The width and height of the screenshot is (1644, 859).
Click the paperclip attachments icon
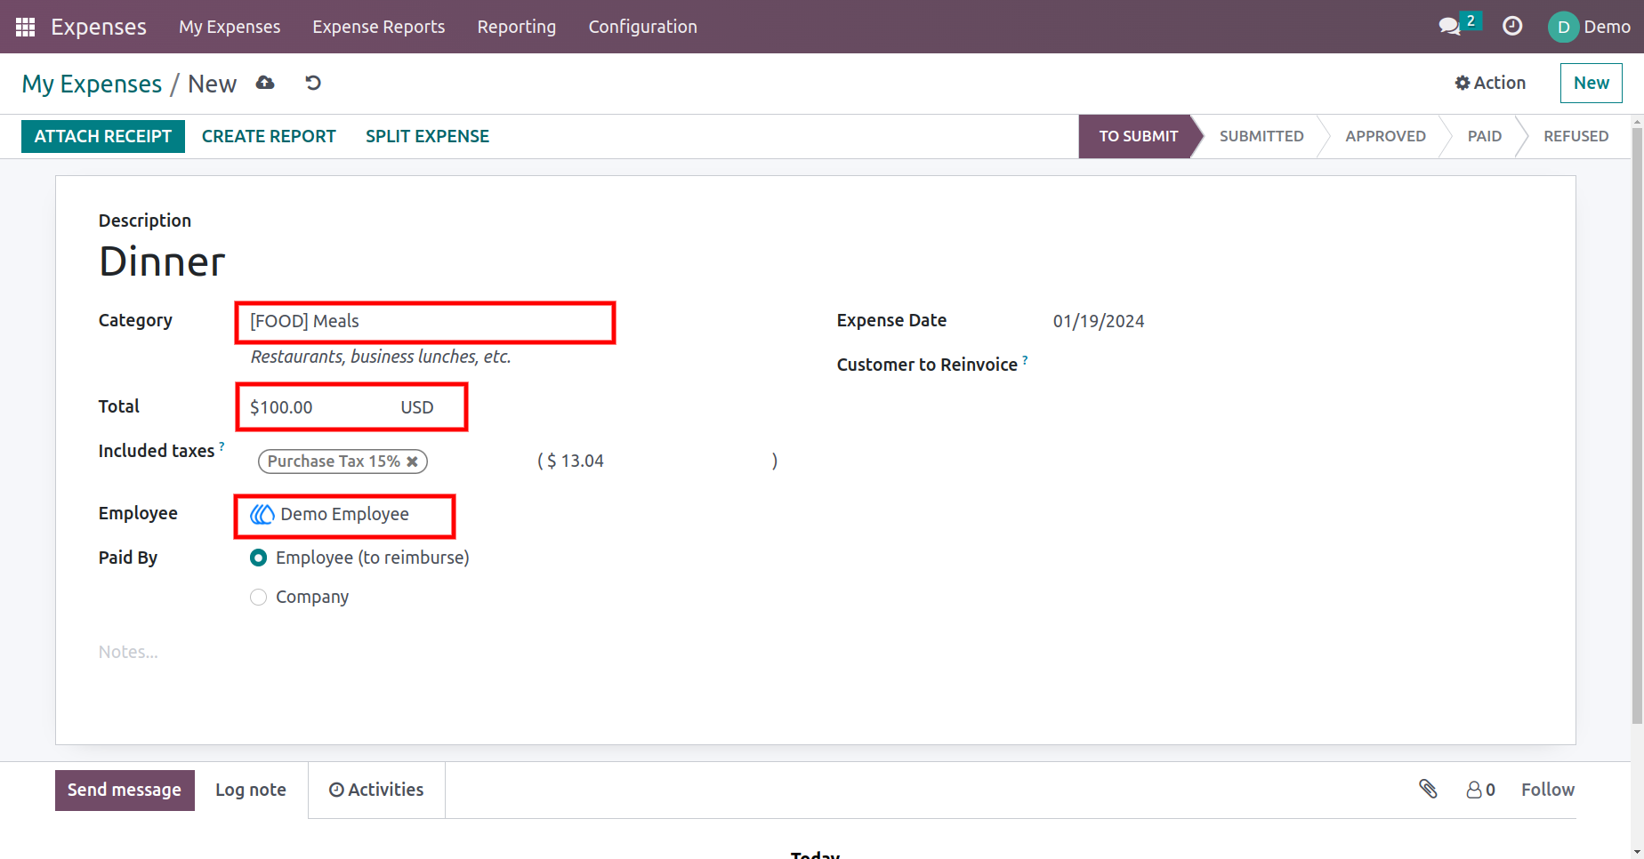click(x=1428, y=789)
